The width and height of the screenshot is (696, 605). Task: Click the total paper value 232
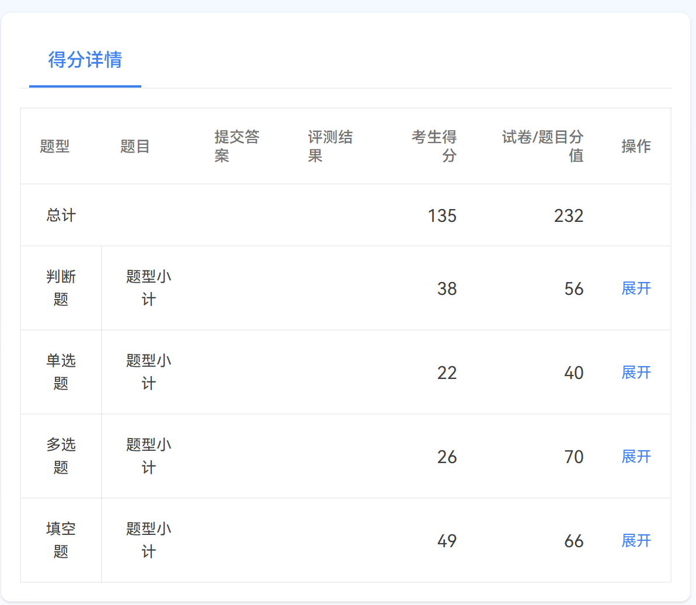[x=569, y=216]
